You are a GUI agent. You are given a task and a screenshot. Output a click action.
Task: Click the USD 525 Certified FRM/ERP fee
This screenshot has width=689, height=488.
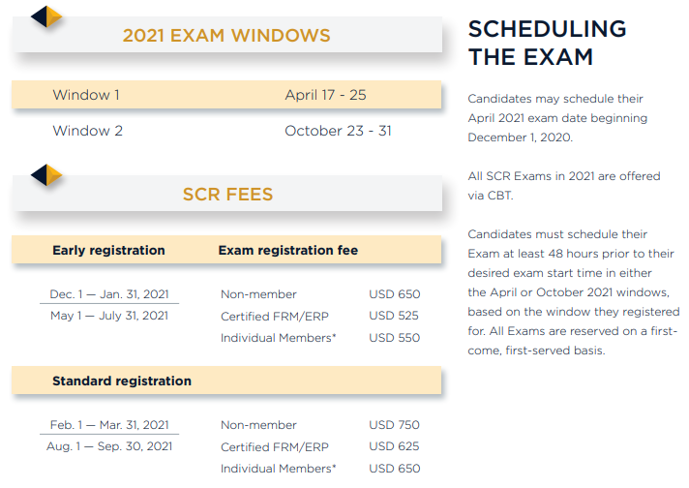pyautogui.click(x=394, y=316)
